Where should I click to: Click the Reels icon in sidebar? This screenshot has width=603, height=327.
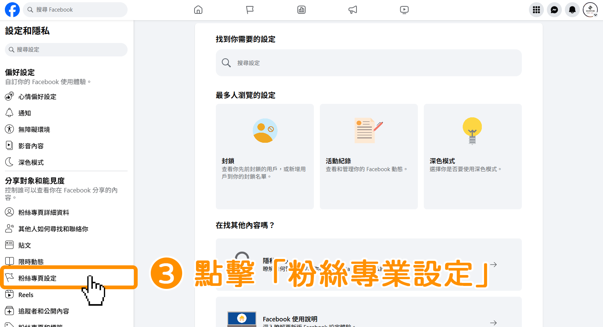click(9, 294)
